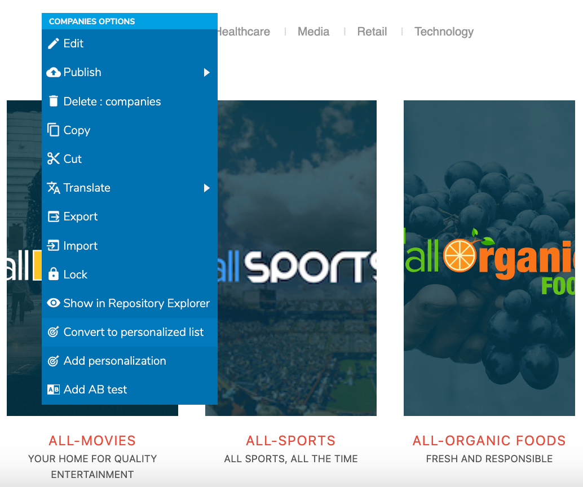This screenshot has height=487, width=583.
Task: Click the trash can Delete icon
Action: pyautogui.click(x=54, y=101)
